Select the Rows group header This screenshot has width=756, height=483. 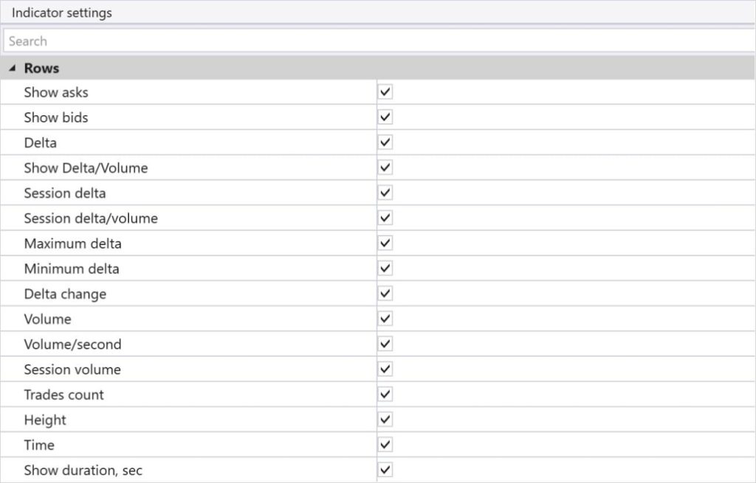[x=41, y=69]
